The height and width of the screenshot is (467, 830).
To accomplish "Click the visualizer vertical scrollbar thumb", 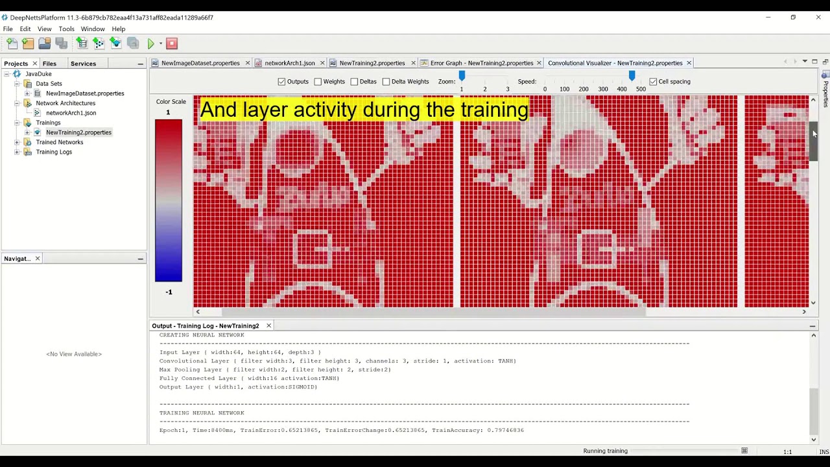I will tap(813, 141).
